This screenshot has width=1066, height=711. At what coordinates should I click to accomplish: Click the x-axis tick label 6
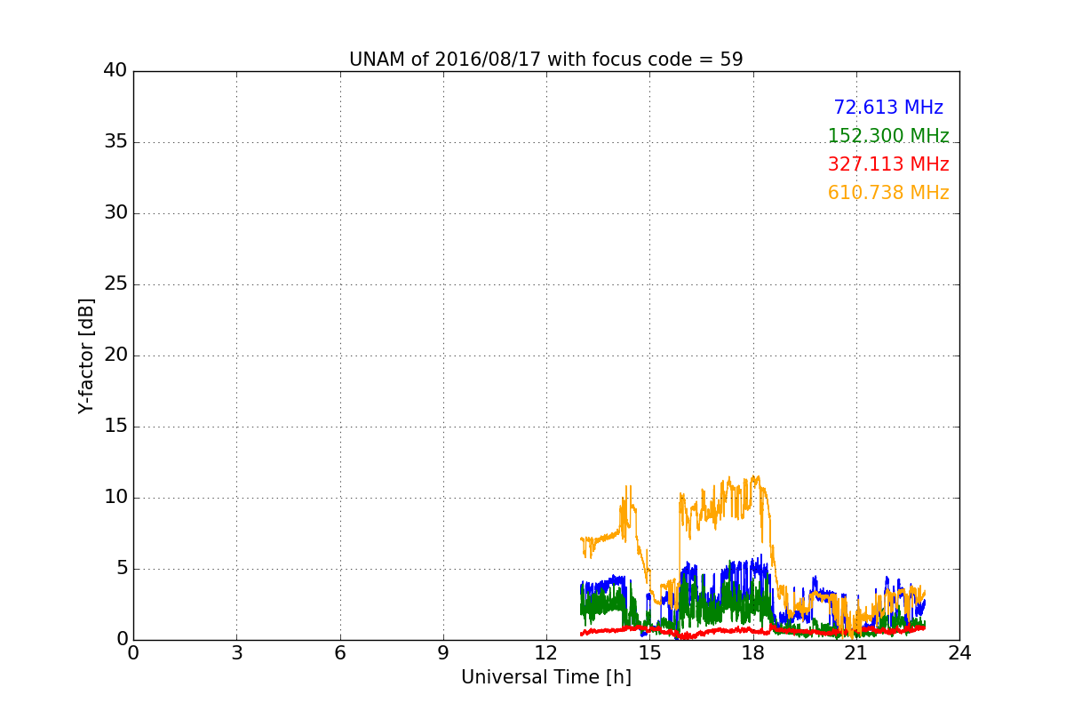339,653
